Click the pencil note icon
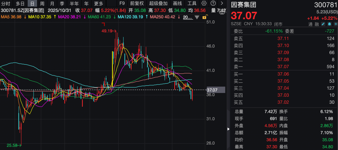Viewport: 338px width, 150px height. 323,24
